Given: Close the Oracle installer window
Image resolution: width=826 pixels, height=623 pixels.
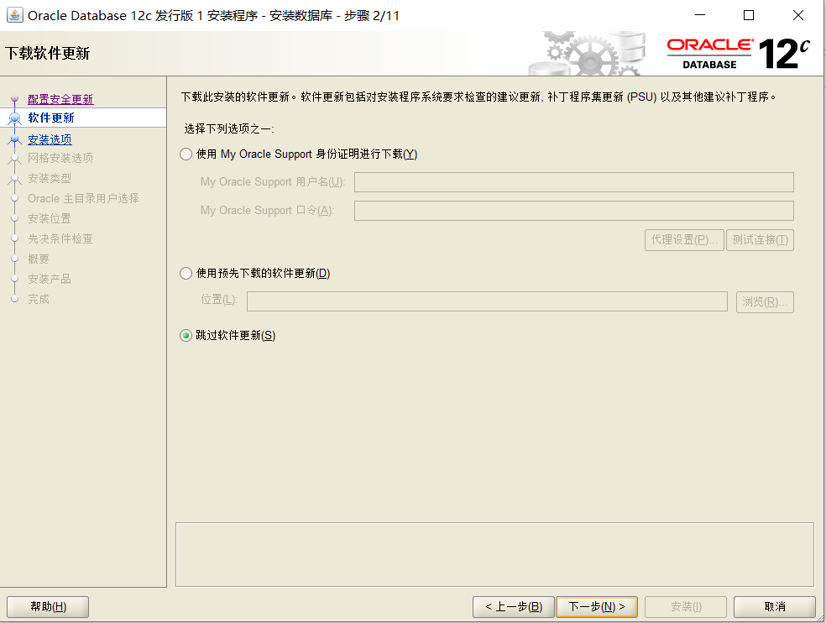Looking at the screenshot, I should point(798,15).
